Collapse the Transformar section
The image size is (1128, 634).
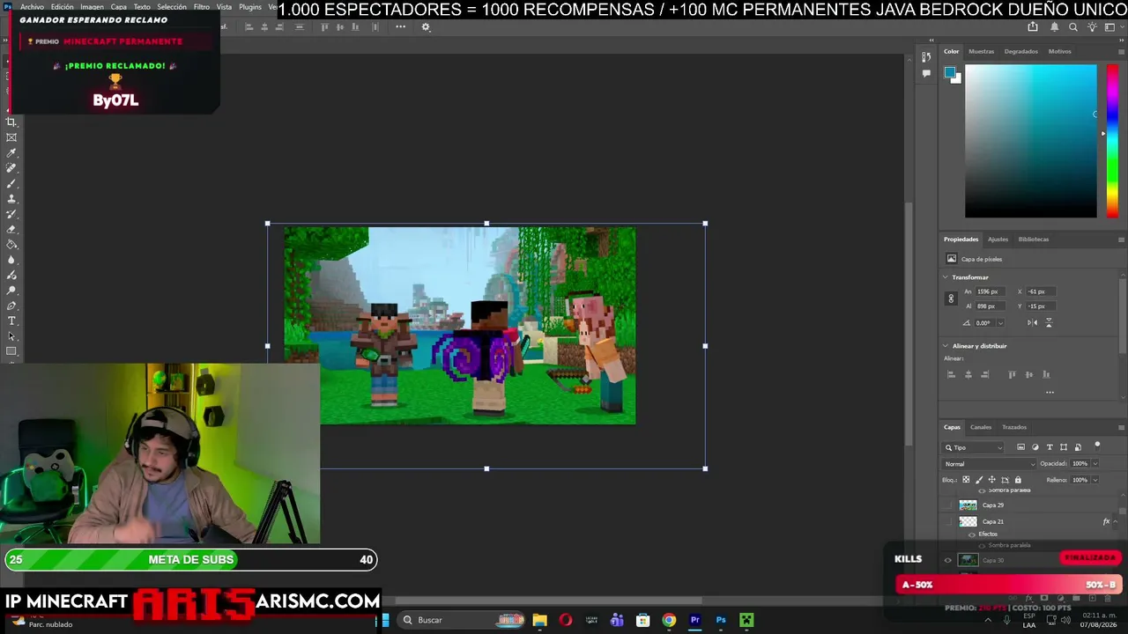(946, 277)
